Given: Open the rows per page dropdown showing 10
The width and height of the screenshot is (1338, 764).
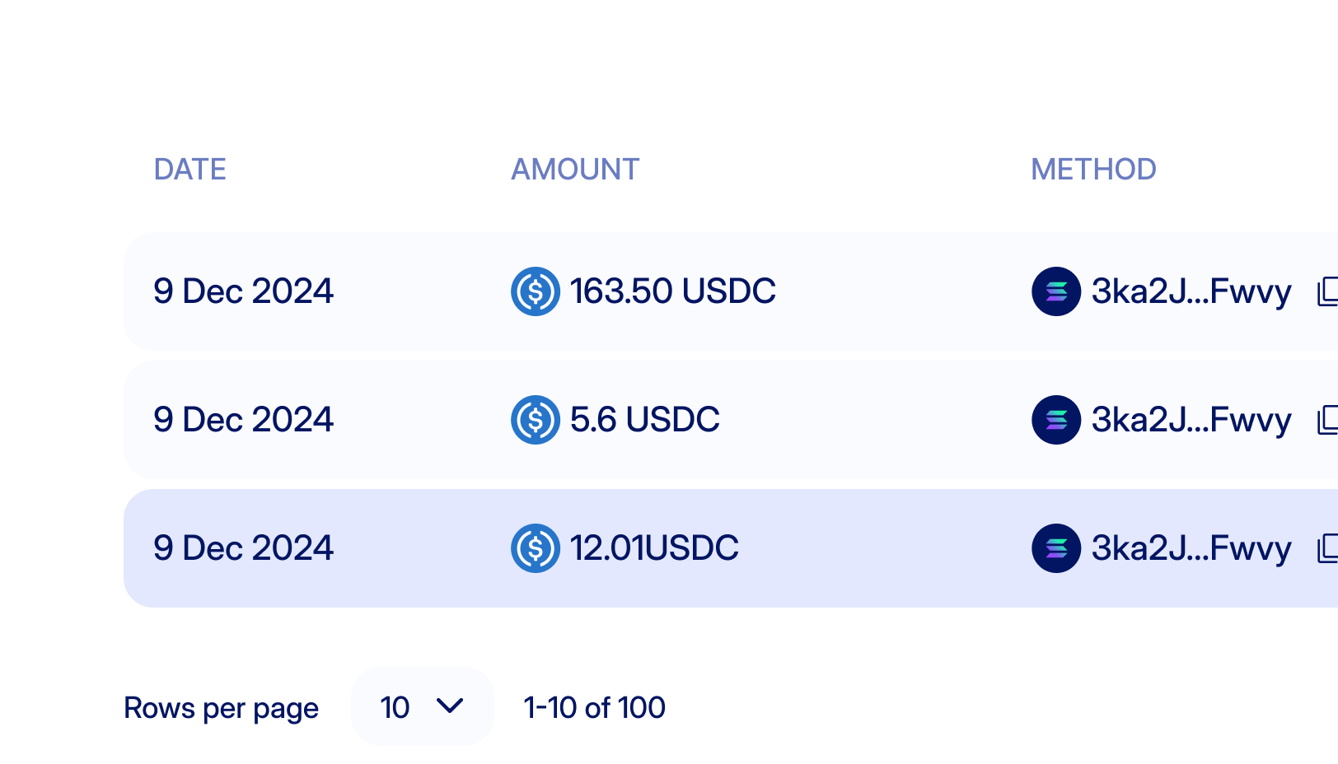Looking at the screenshot, I should 423,706.
